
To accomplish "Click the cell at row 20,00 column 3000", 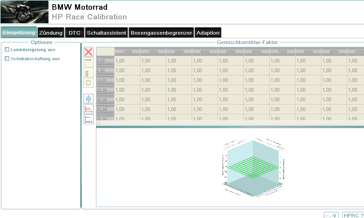I will (179, 90).
